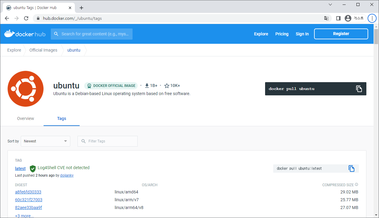Reload the page with the refresh icon
Screen dimensions: 379x218
click(26, 18)
